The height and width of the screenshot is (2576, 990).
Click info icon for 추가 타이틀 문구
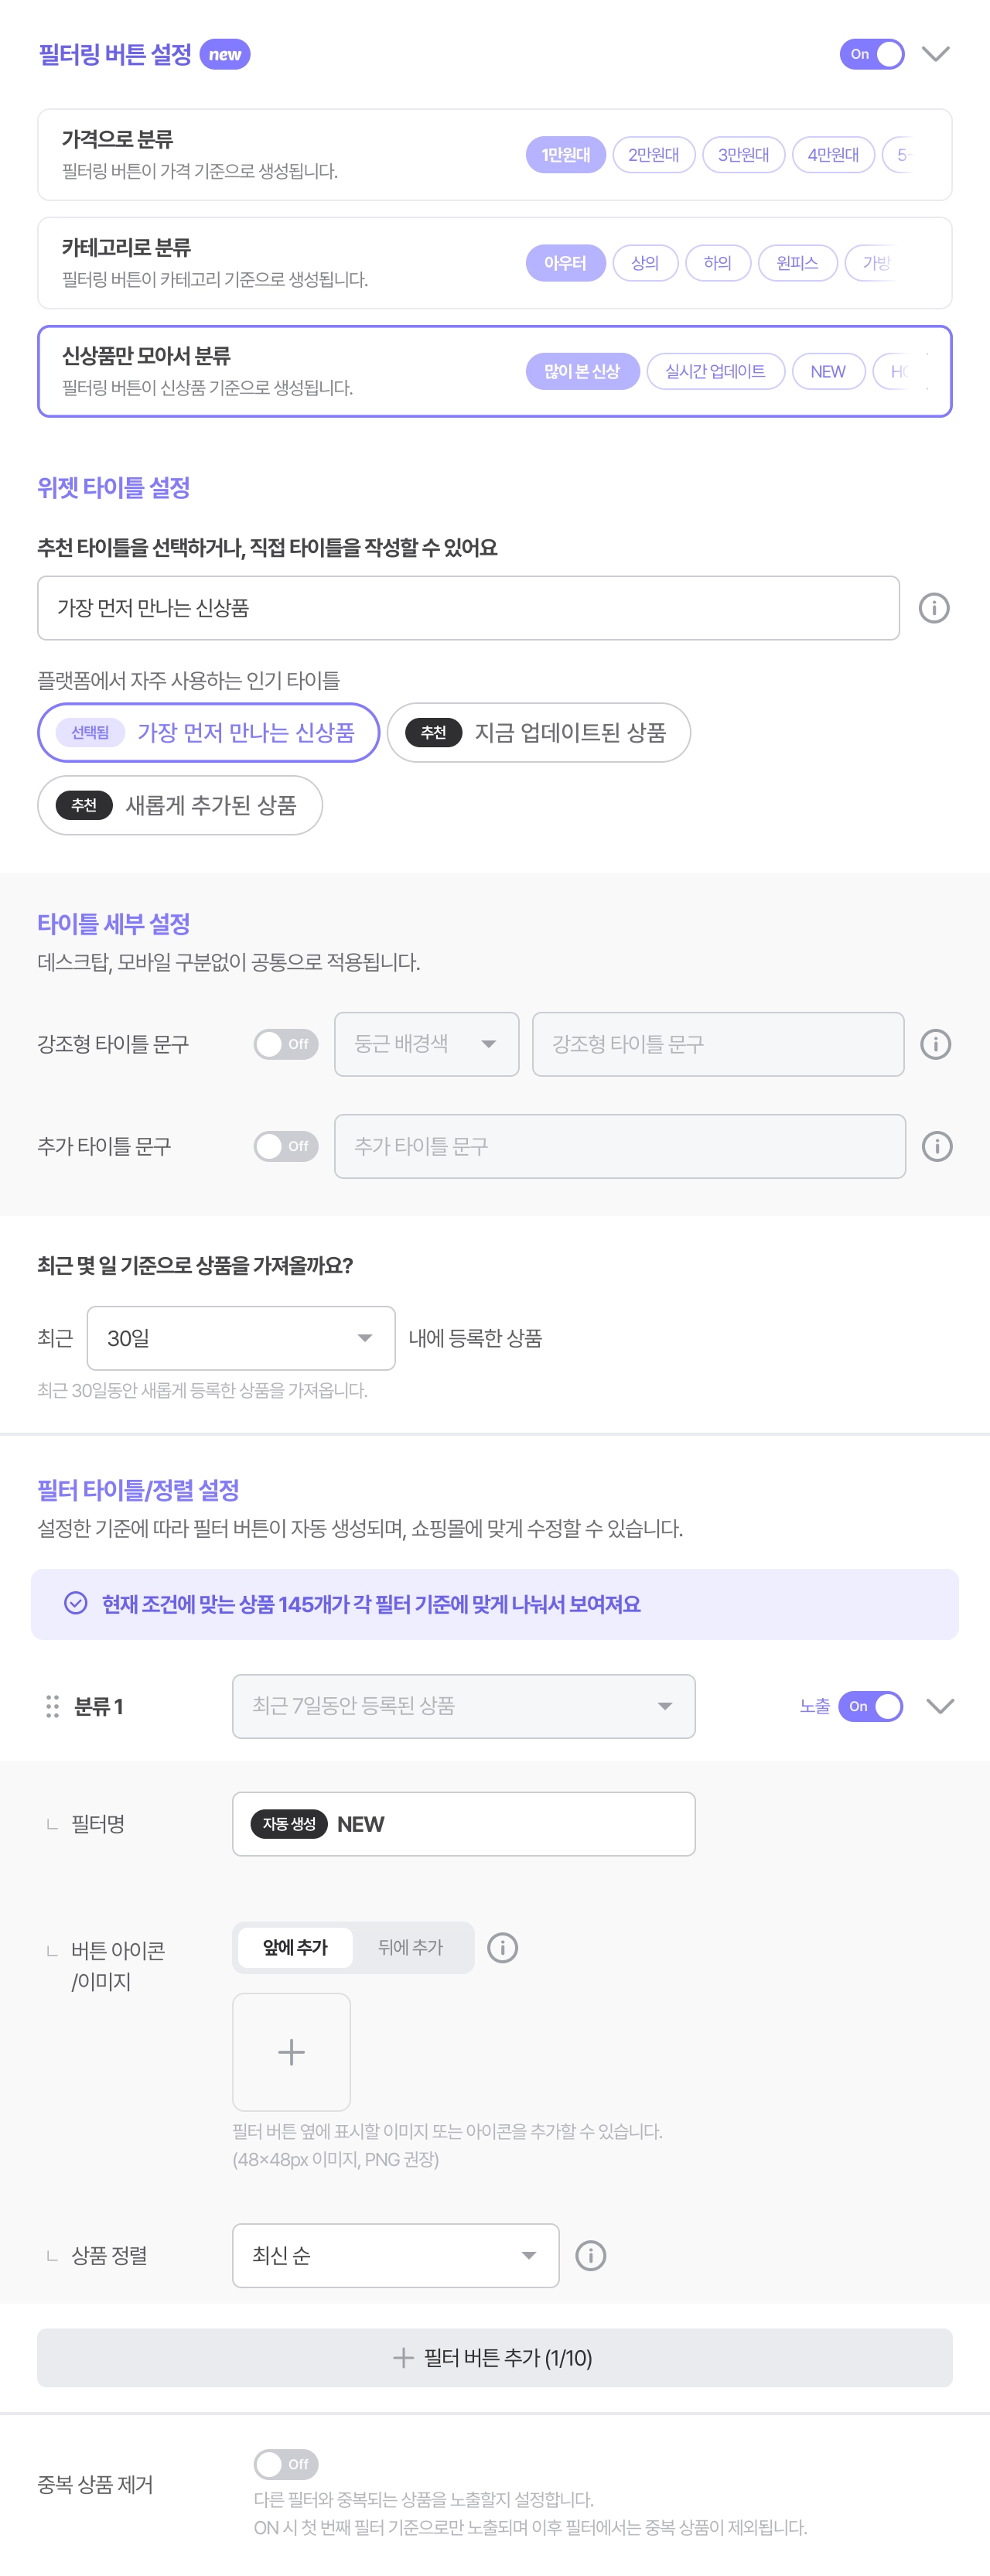click(936, 1146)
